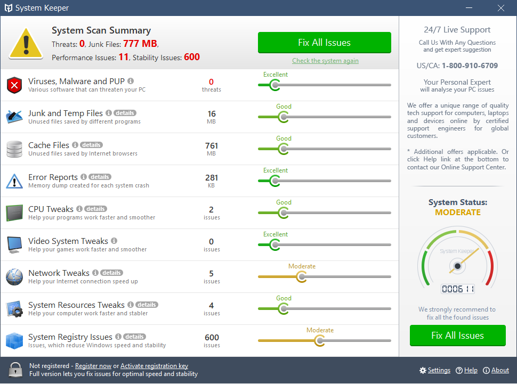
Task: Click the support phone number 1-800-910-6709
Action: (470, 66)
